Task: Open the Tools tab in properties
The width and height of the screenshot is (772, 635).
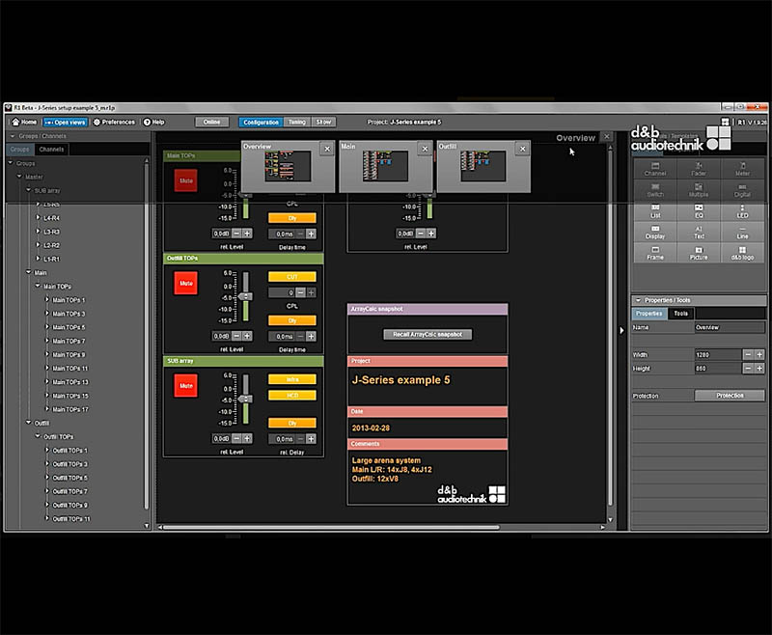Action: click(x=681, y=314)
